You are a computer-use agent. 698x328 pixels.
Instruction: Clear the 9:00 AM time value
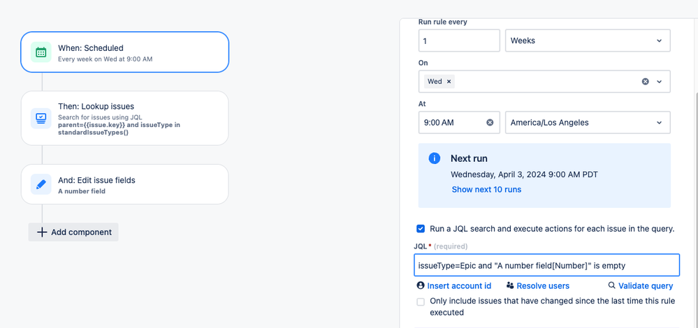[x=490, y=122]
